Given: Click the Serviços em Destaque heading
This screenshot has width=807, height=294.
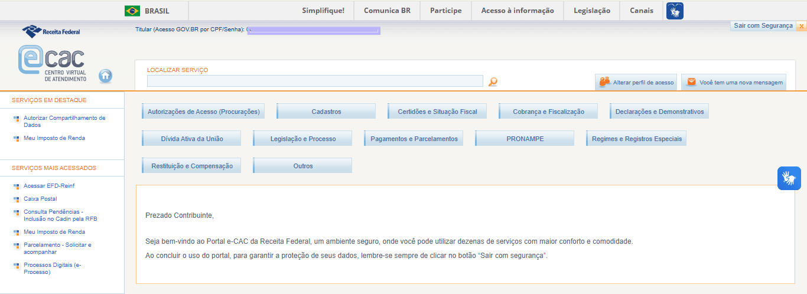Looking at the screenshot, I should 49,100.
